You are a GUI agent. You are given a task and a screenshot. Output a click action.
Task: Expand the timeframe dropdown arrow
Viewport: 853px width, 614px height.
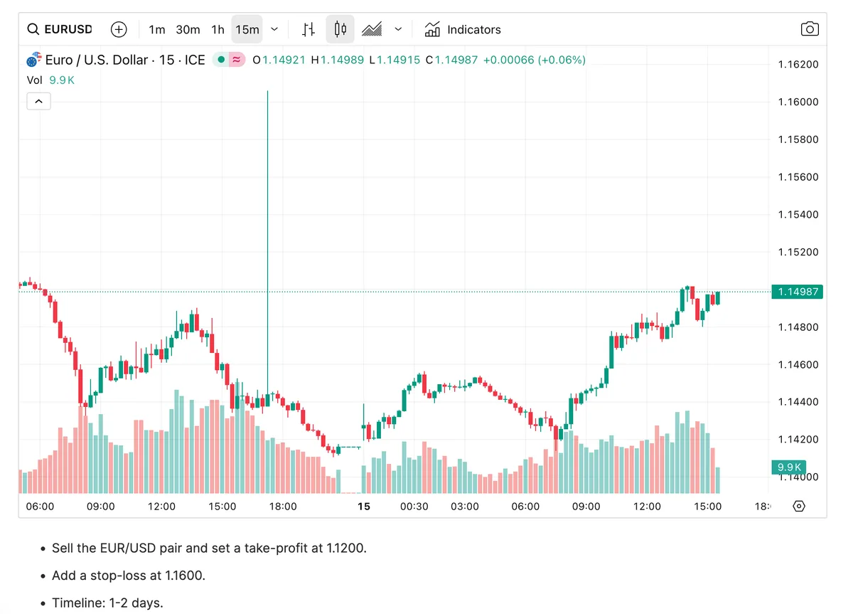pos(274,29)
